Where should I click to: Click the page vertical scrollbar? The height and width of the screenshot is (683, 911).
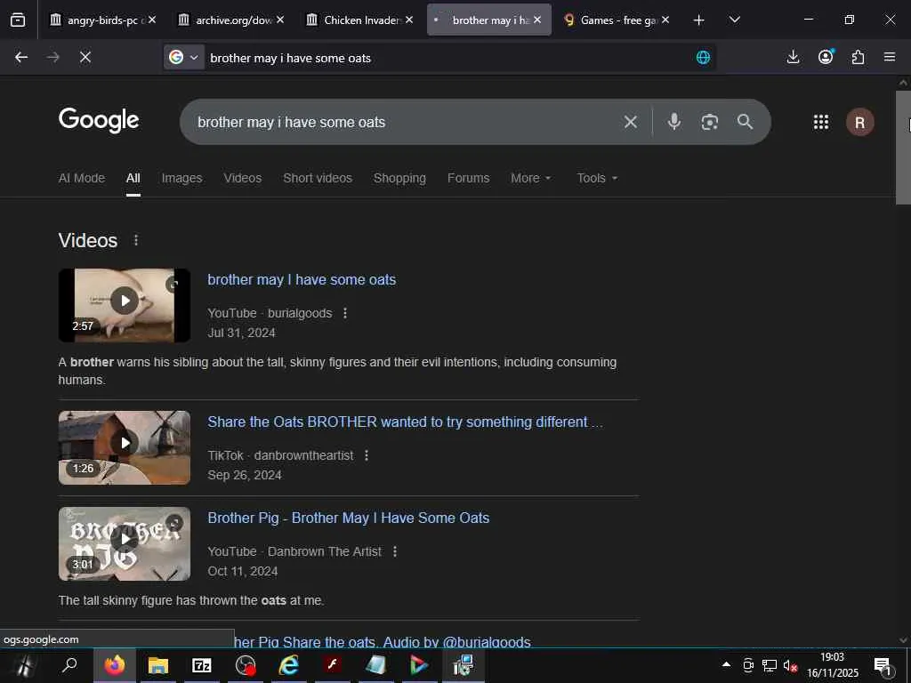[903, 148]
